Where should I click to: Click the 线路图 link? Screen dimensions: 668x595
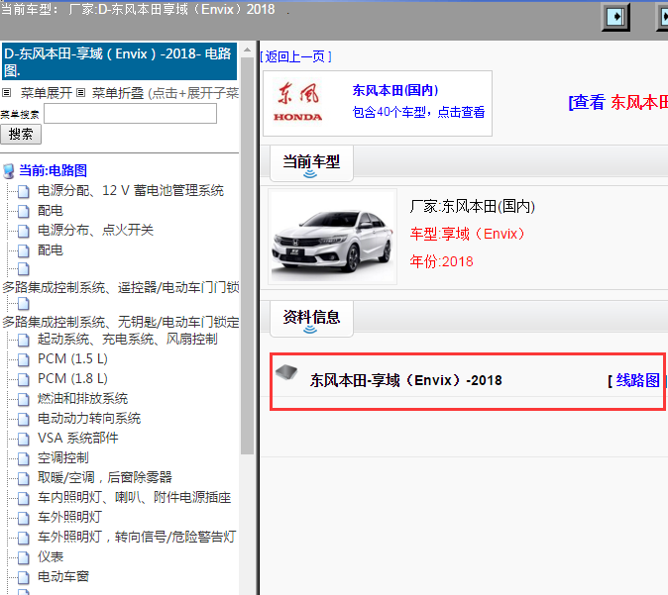637,380
